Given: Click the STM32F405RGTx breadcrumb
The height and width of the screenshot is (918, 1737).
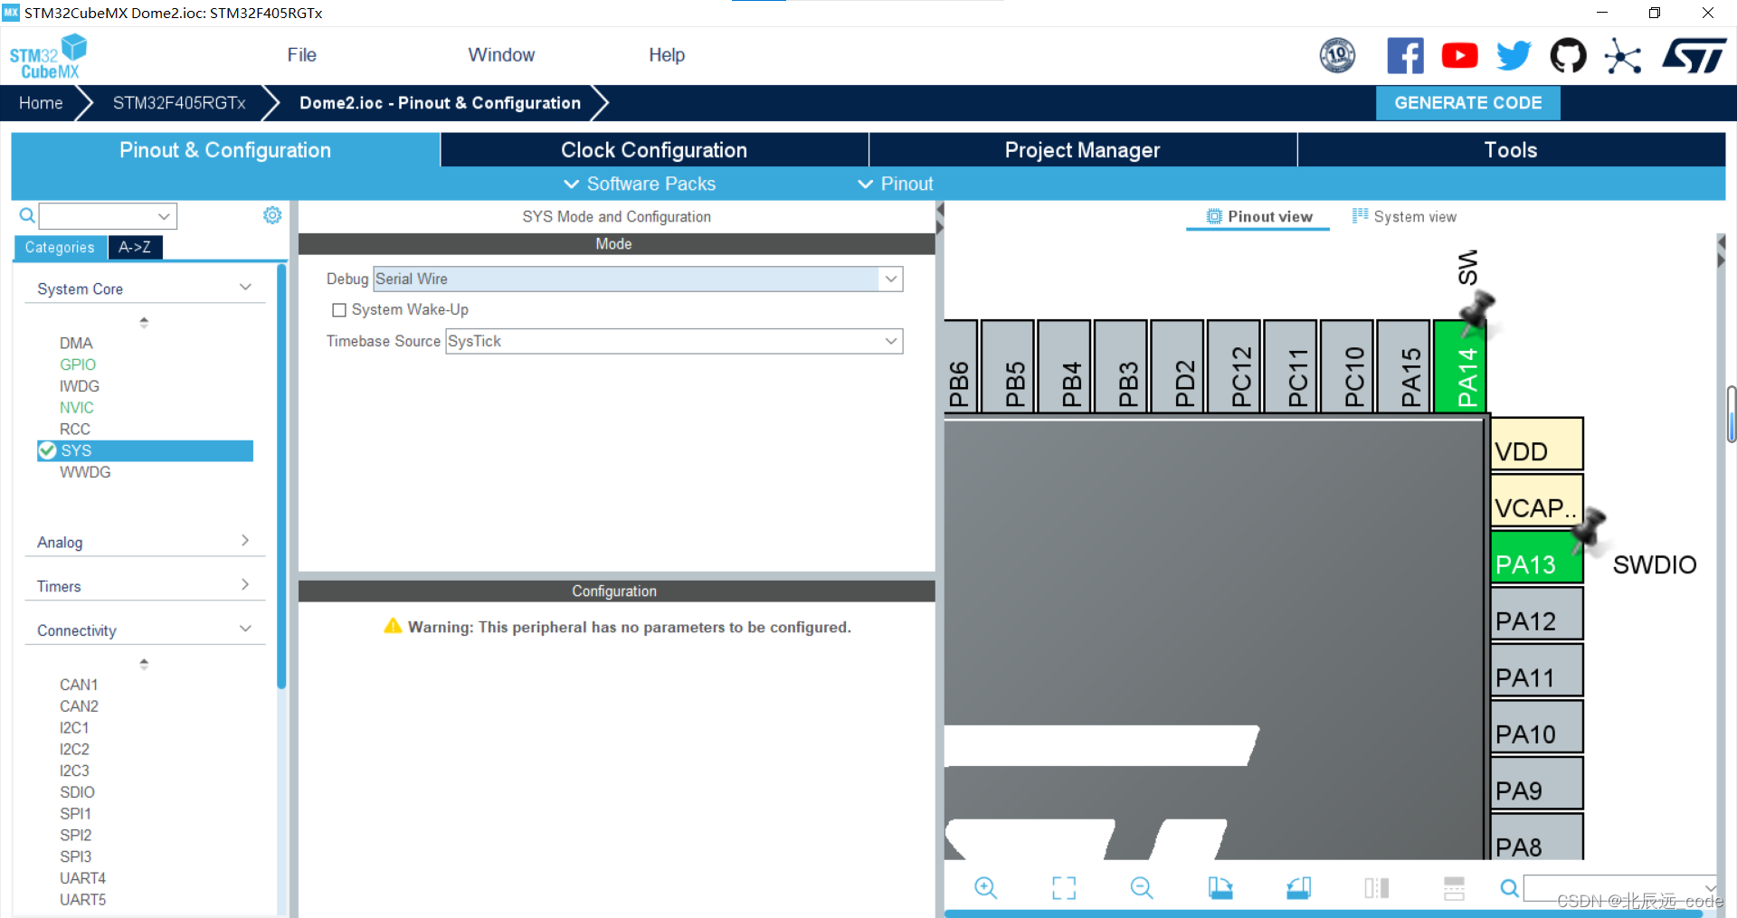Looking at the screenshot, I should pos(179,103).
